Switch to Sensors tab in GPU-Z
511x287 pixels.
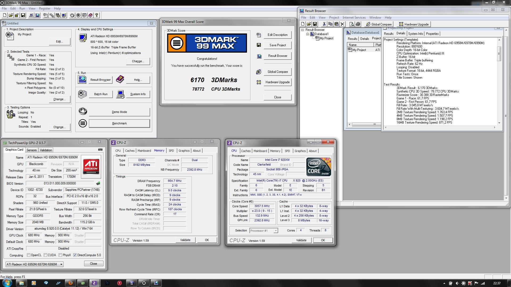32,150
